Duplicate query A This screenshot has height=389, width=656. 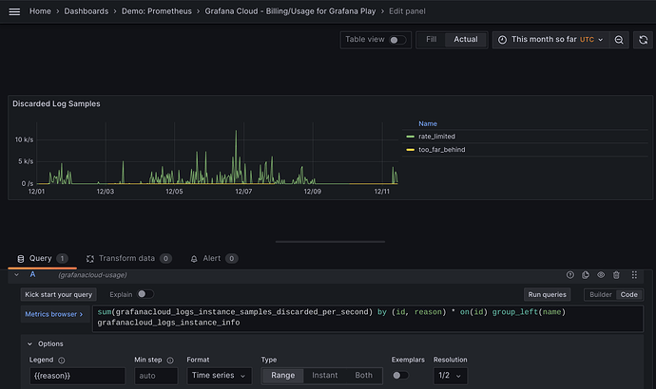pyautogui.click(x=586, y=274)
